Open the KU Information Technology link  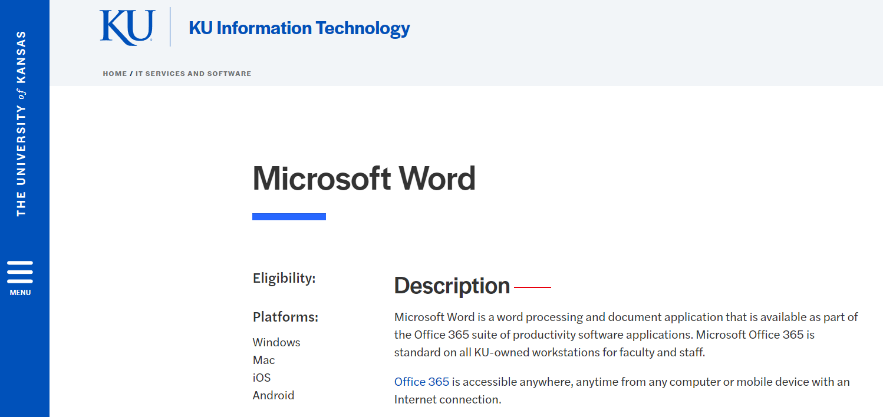[x=299, y=28]
